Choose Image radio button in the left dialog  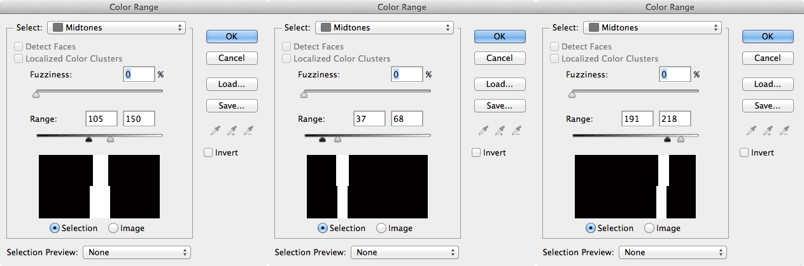coord(113,228)
